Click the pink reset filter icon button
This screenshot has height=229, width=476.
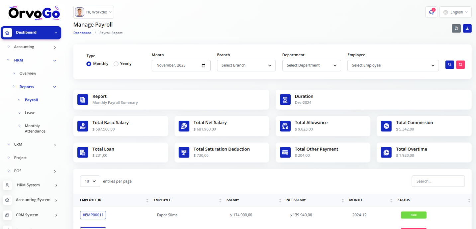tap(460, 65)
